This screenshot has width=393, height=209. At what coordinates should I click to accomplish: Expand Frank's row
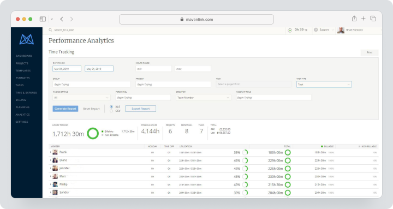point(50,152)
